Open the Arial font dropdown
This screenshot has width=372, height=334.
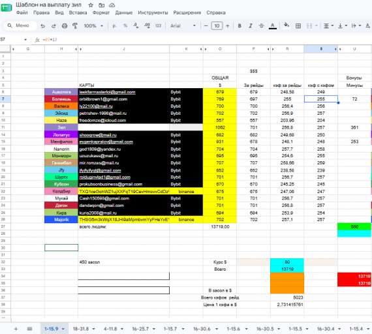point(183,26)
